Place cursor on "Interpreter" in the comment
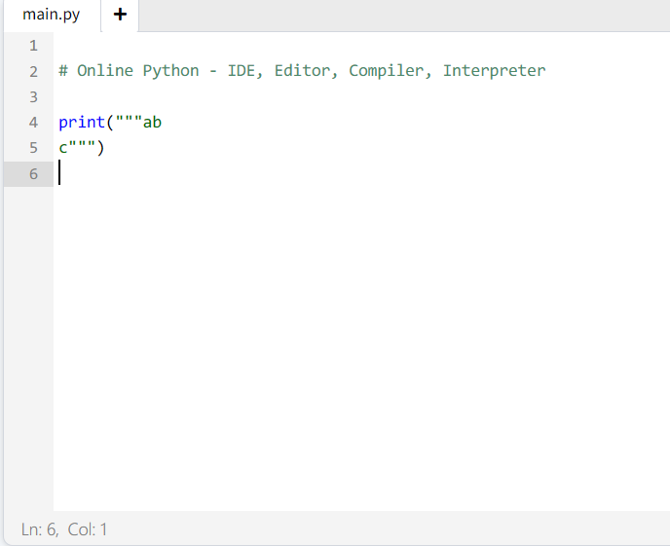 [x=494, y=71]
